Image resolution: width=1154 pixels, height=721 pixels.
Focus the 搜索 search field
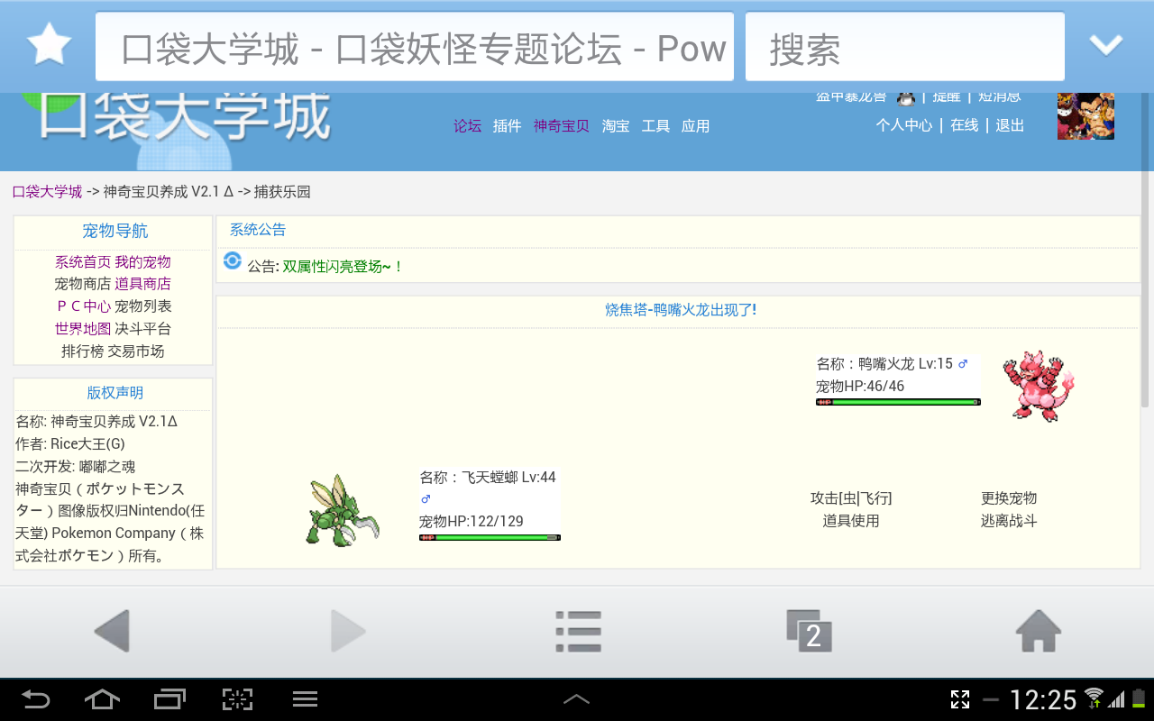[x=905, y=48]
